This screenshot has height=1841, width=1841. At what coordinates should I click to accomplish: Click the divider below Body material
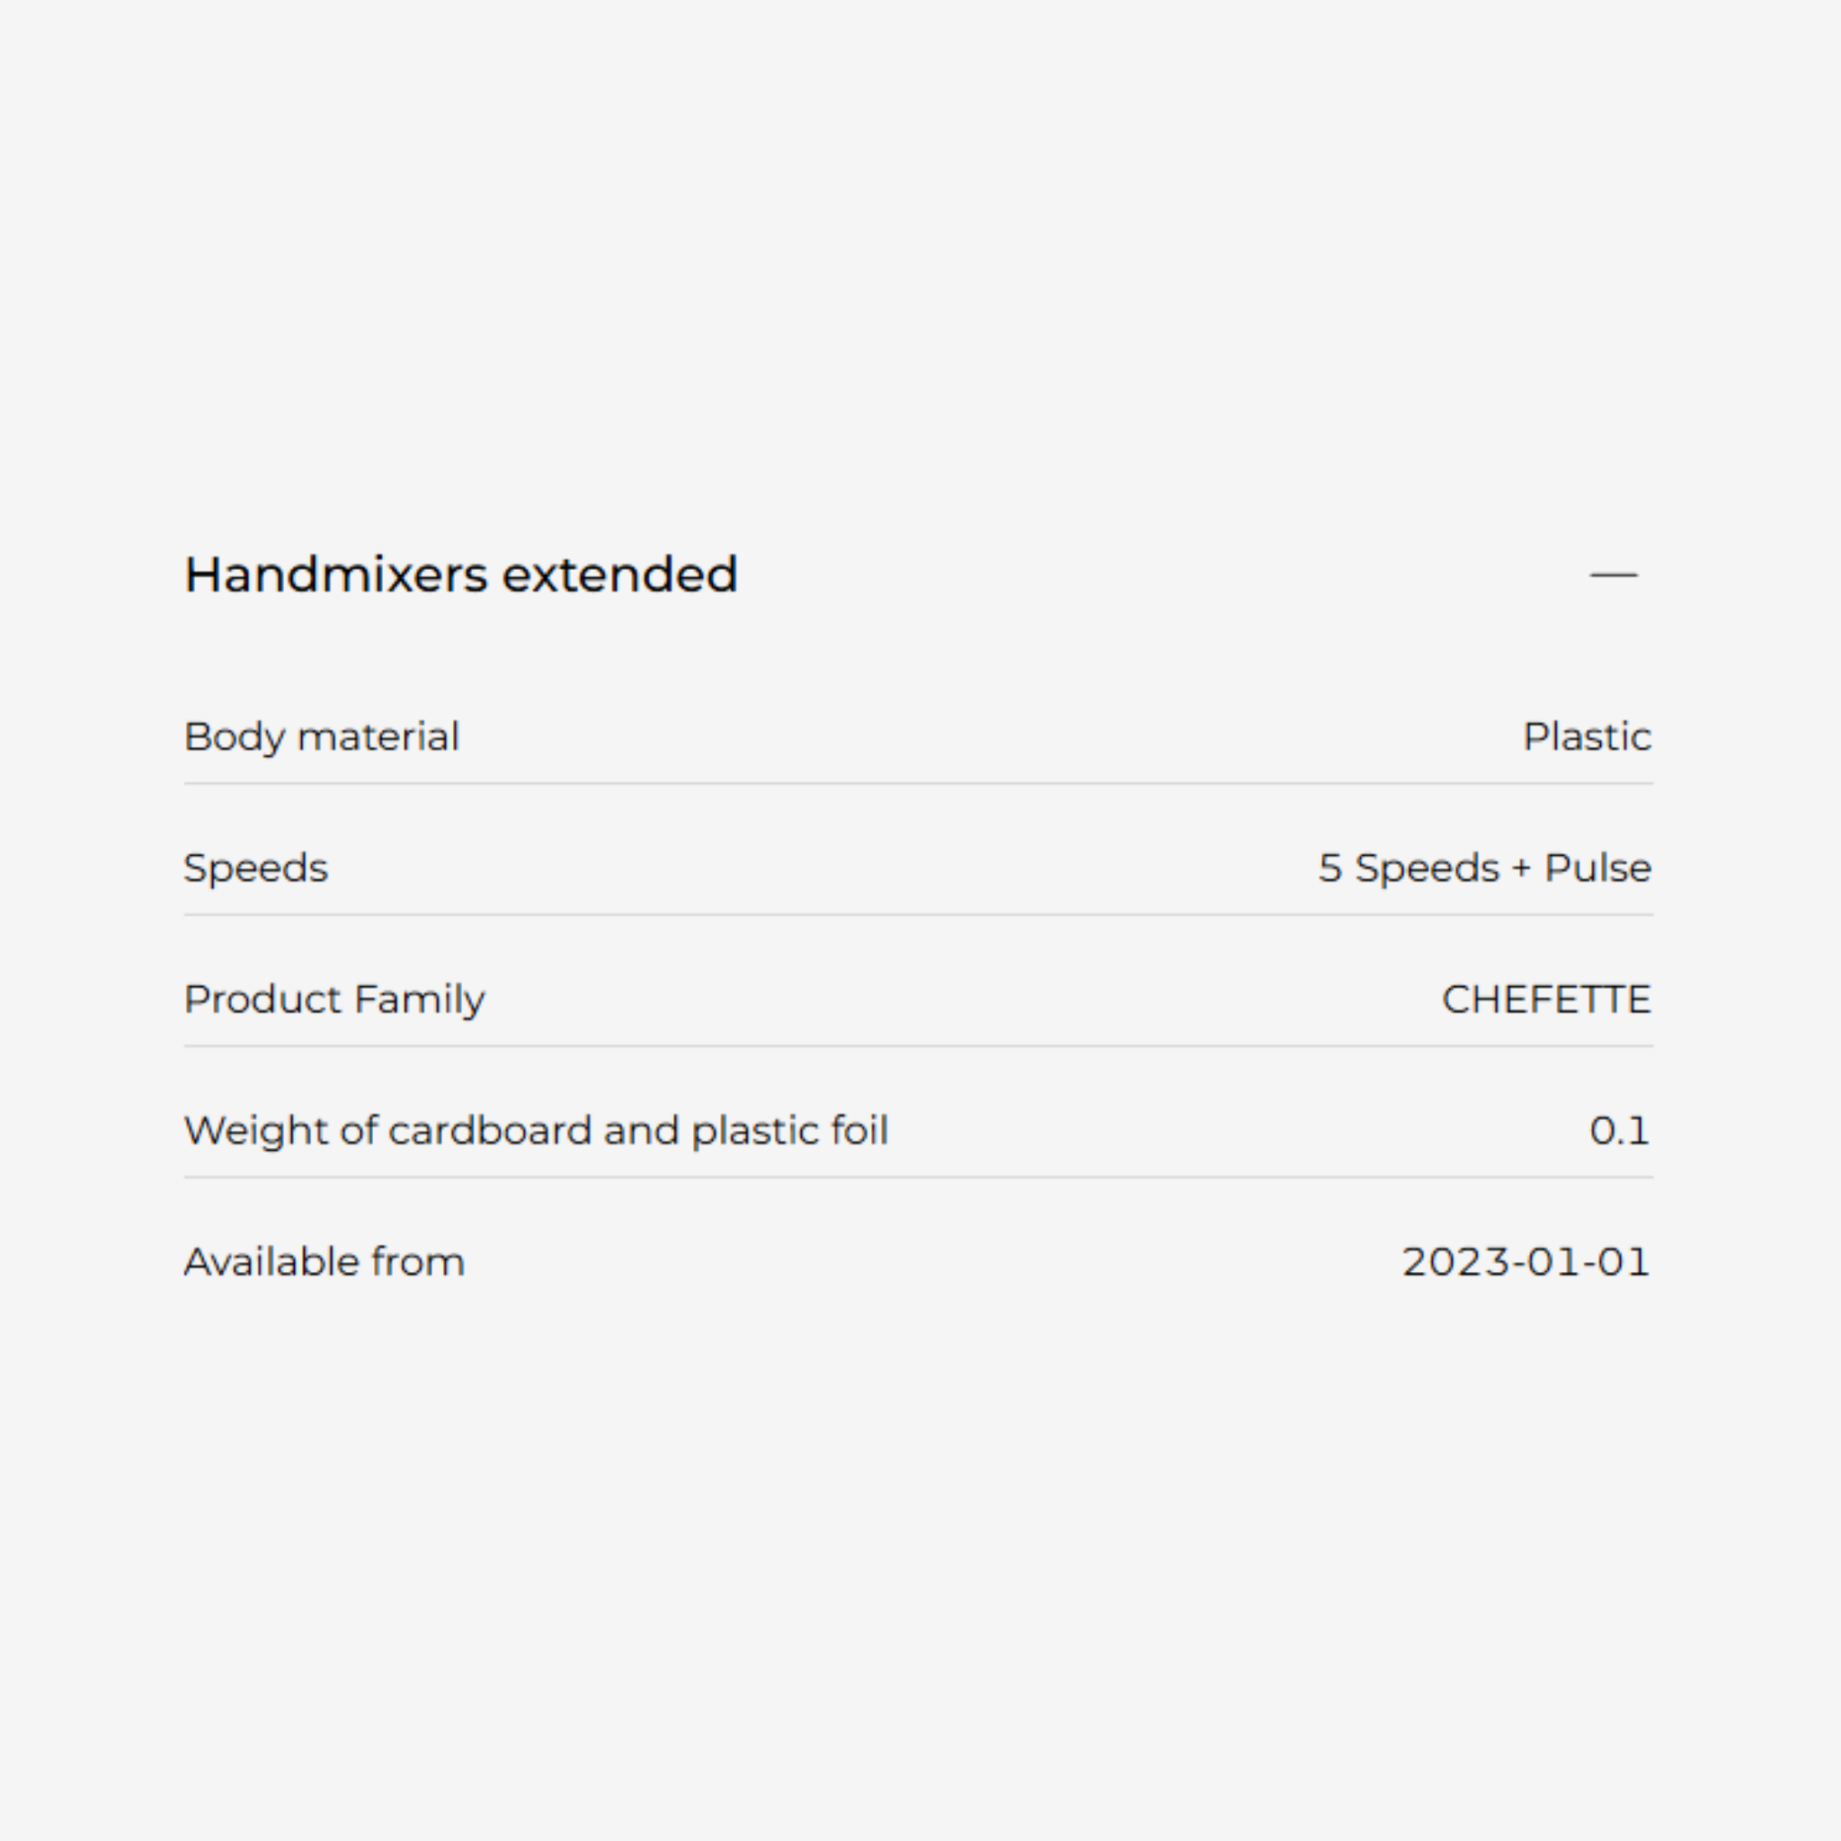[x=919, y=784]
